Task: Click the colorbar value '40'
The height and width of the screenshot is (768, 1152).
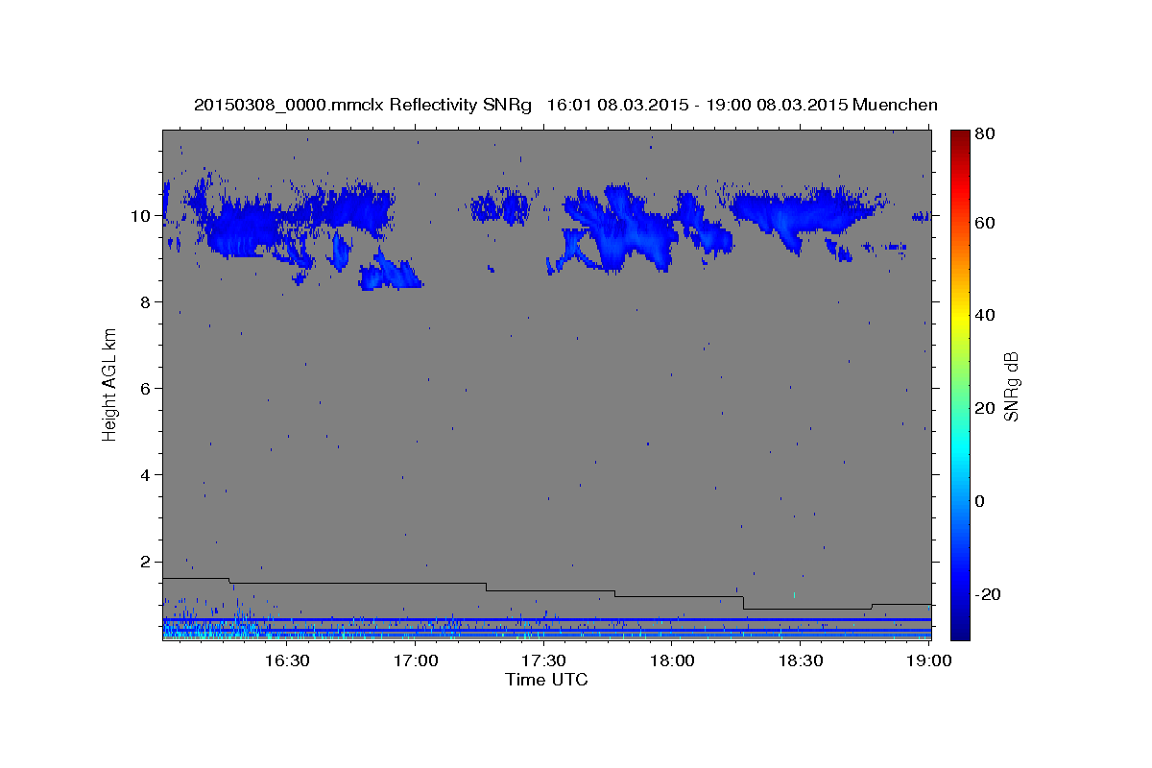Action: coord(985,315)
